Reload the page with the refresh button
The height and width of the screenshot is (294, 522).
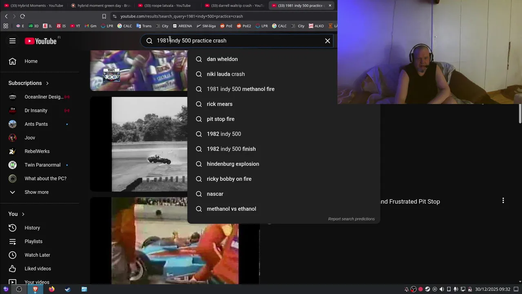pyautogui.click(x=22, y=16)
